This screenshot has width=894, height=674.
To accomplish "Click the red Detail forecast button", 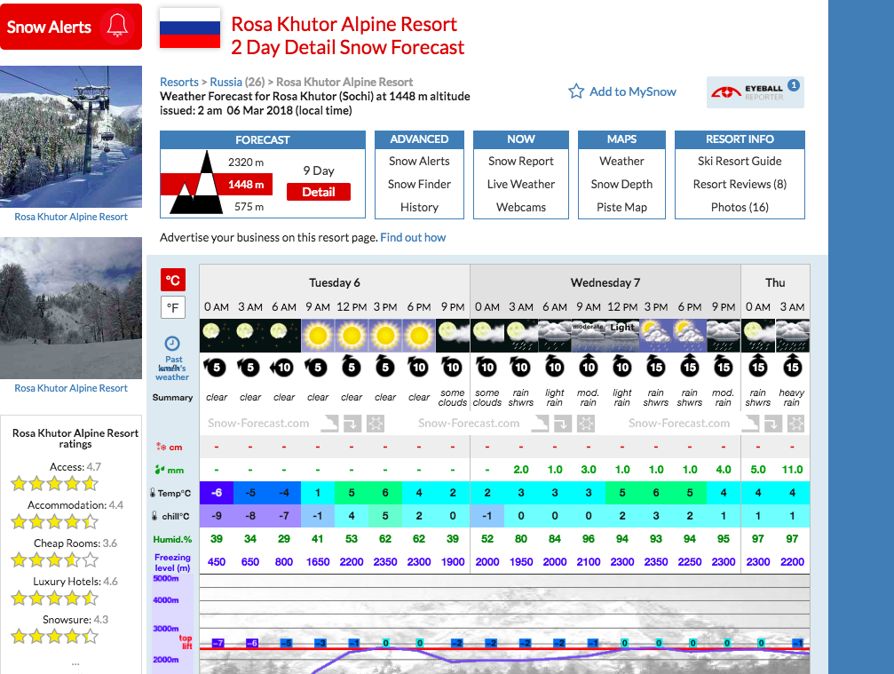I will [318, 192].
